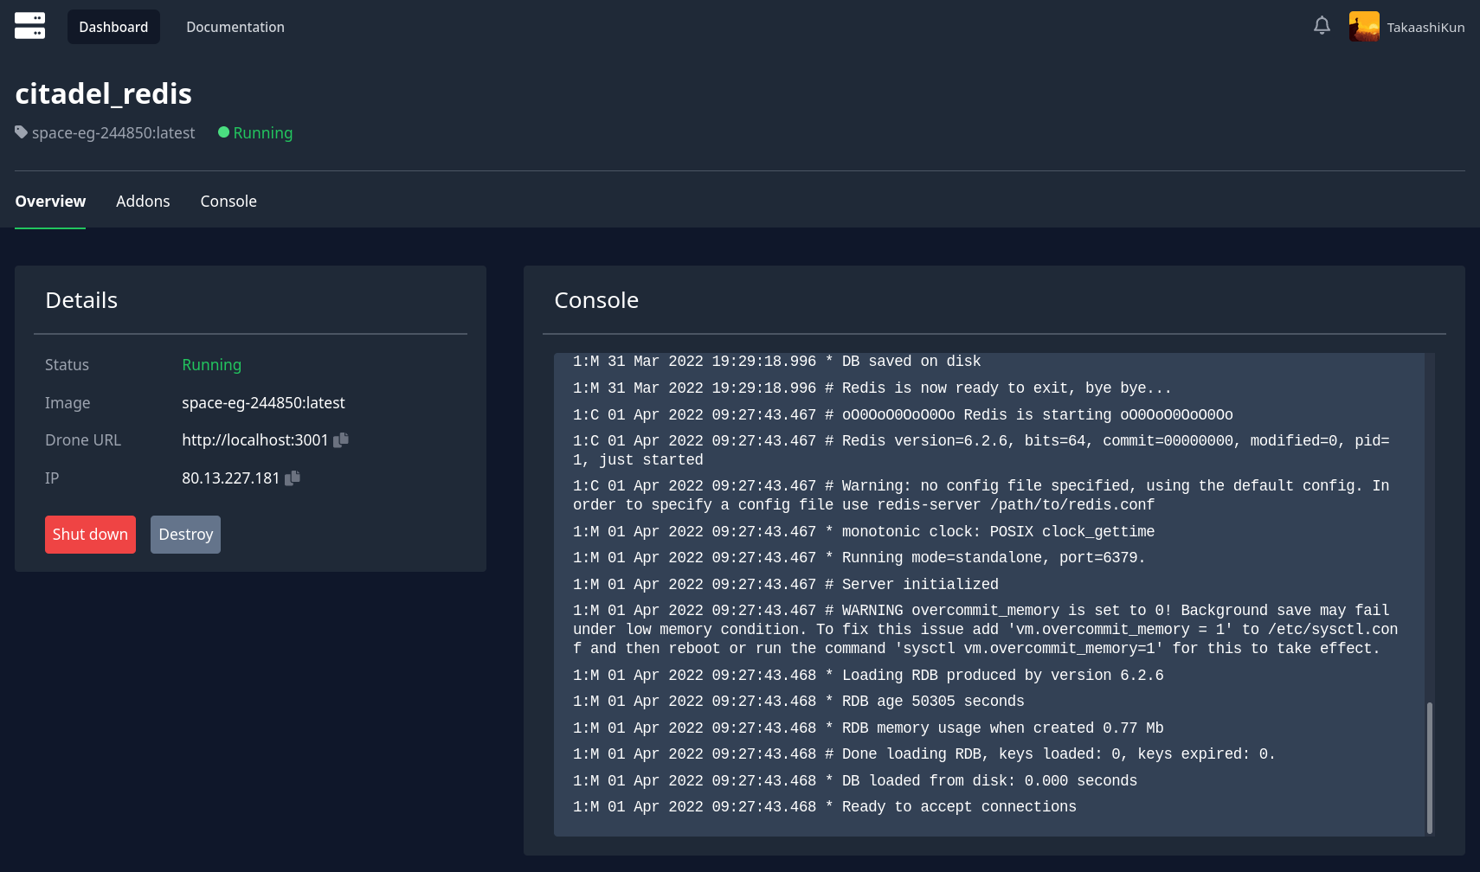Click the 'Redis is starting' log line
The image size is (1480, 872).
pos(903,415)
